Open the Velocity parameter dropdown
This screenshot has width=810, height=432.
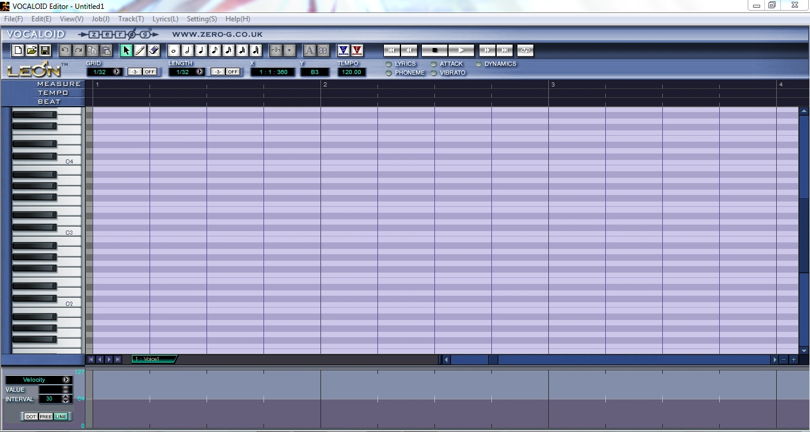[x=65, y=380]
